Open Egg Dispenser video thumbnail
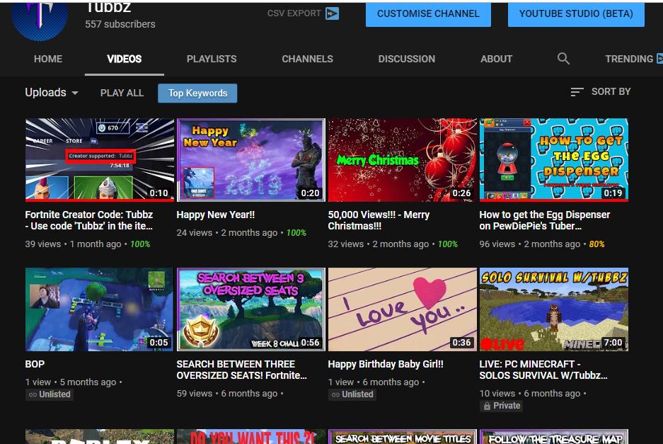This screenshot has width=663, height=444. pyautogui.click(x=553, y=159)
